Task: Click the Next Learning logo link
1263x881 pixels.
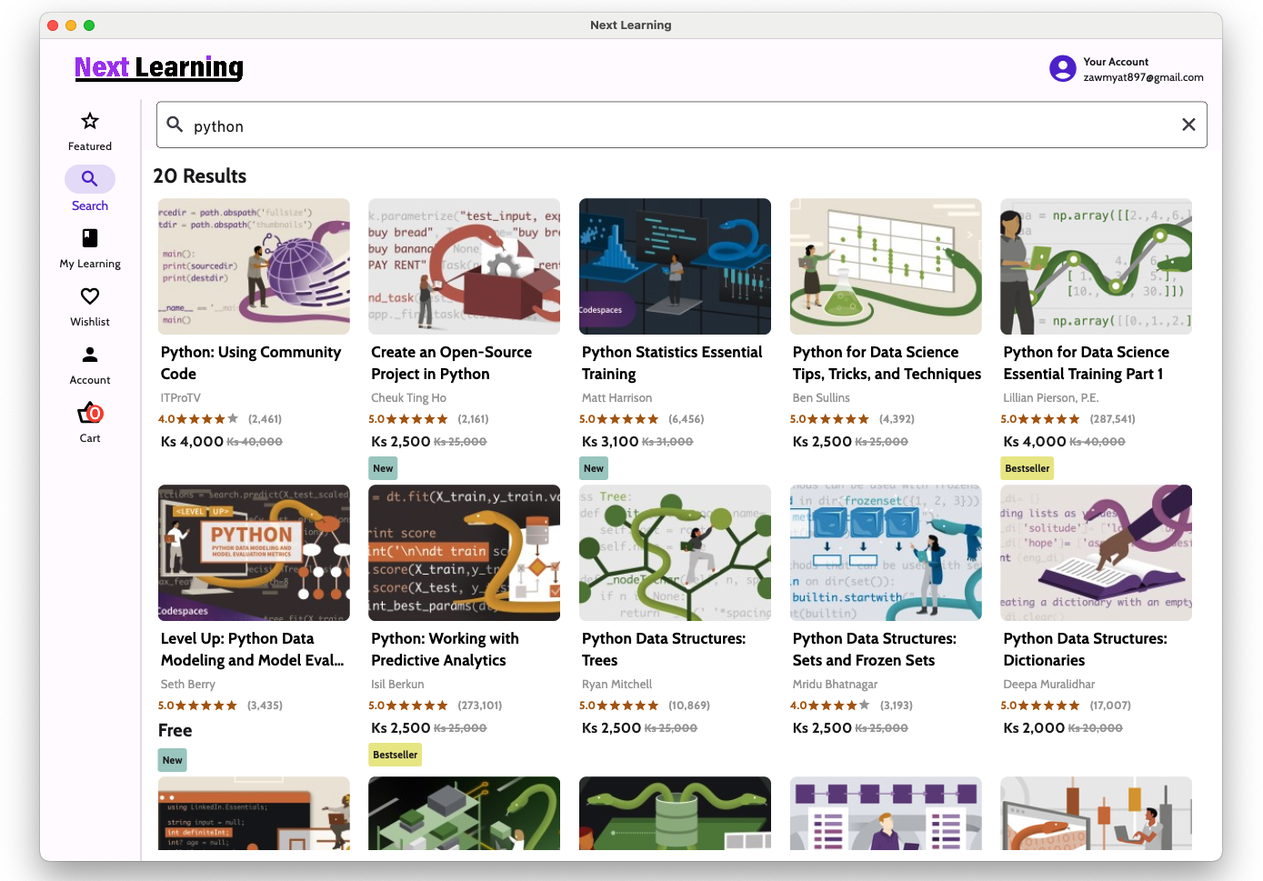Action: (159, 67)
